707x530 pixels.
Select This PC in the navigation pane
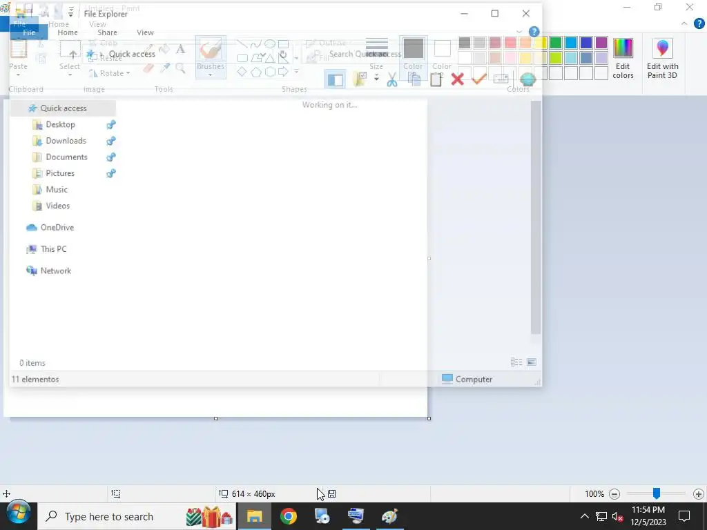[x=53, y=249]
